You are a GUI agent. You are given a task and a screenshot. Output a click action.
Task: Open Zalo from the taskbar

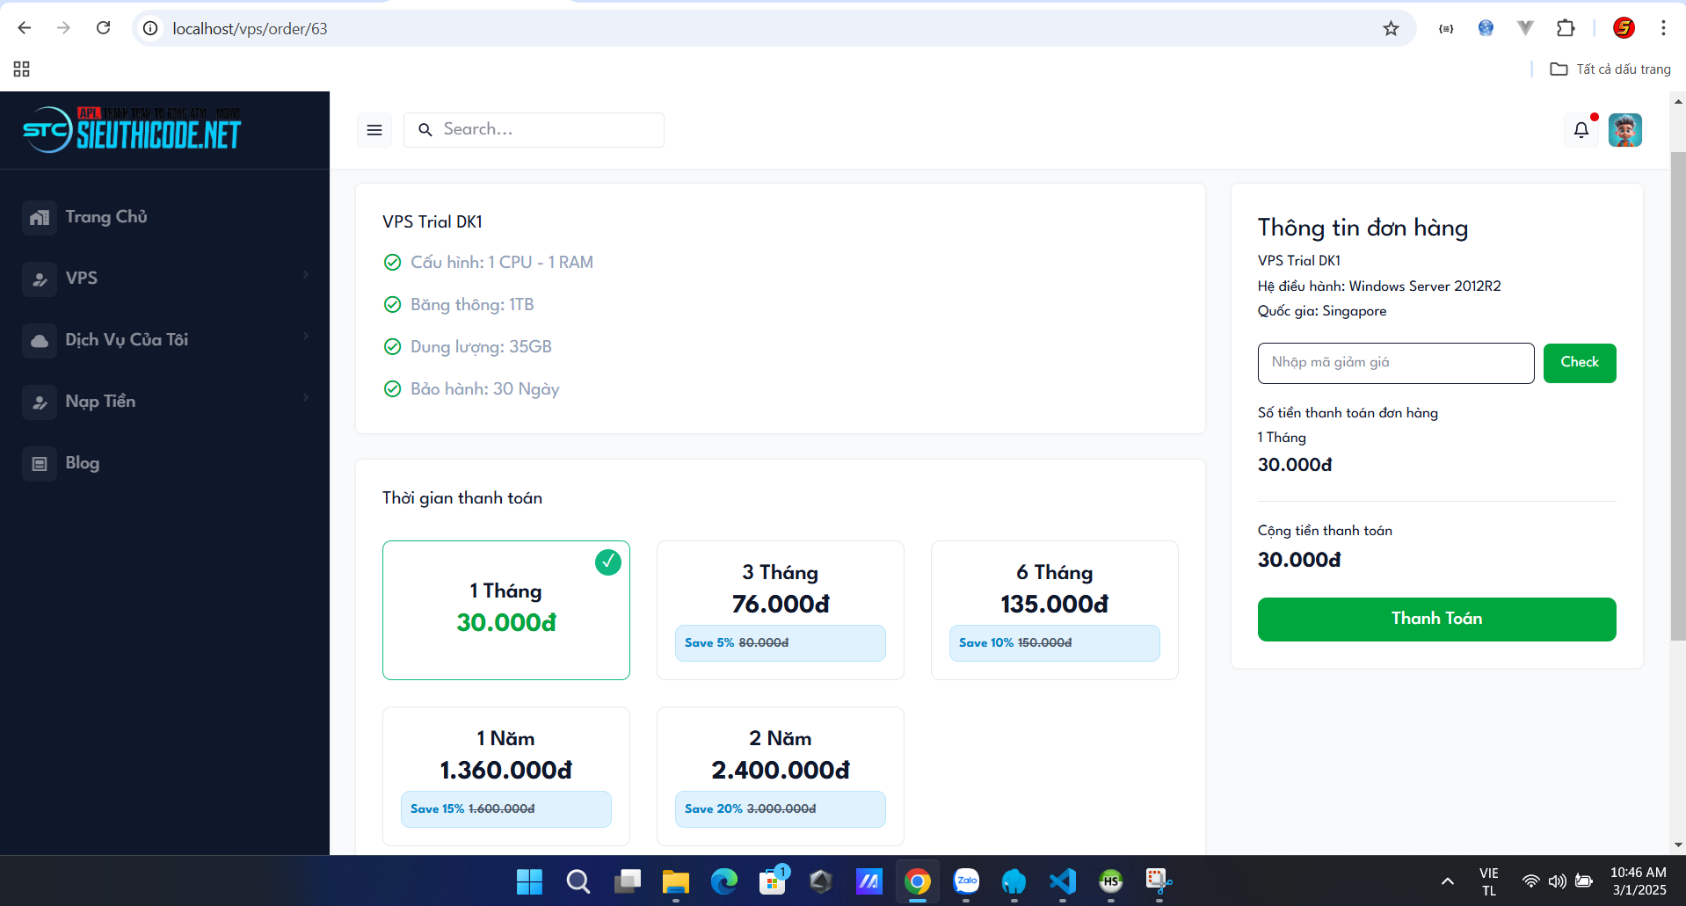coord(966,881)
